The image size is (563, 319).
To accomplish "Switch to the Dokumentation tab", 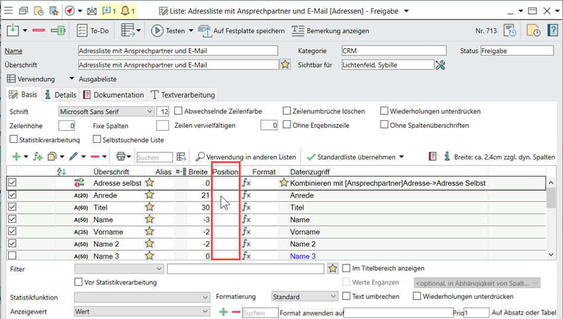I will (113, 94).
